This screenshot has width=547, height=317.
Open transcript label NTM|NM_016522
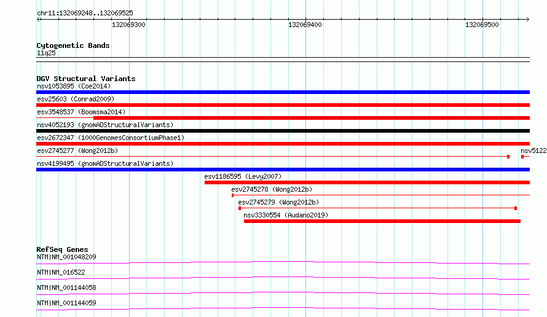[61, 272]
